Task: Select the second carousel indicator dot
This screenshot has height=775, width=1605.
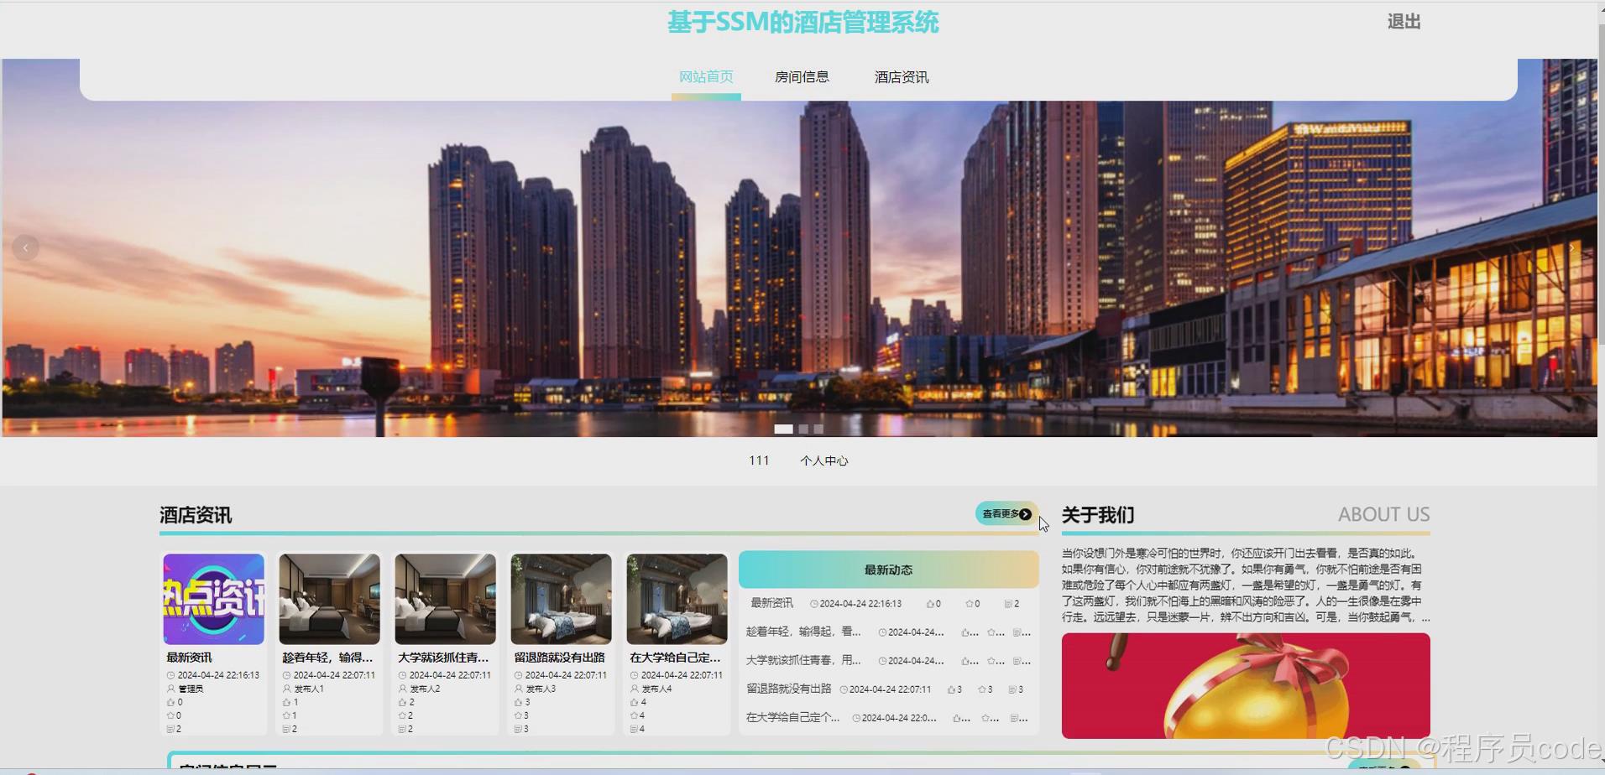Action: (x=803, y=429)
